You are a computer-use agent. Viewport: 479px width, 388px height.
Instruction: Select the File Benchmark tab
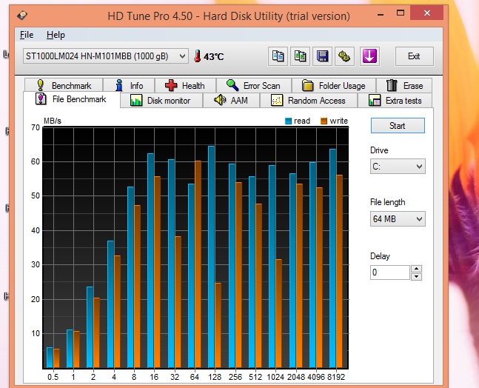click(72, 99)
